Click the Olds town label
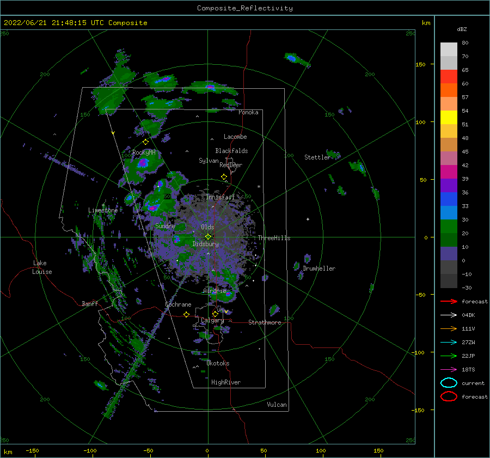490x458 pixels. [207, 227]
